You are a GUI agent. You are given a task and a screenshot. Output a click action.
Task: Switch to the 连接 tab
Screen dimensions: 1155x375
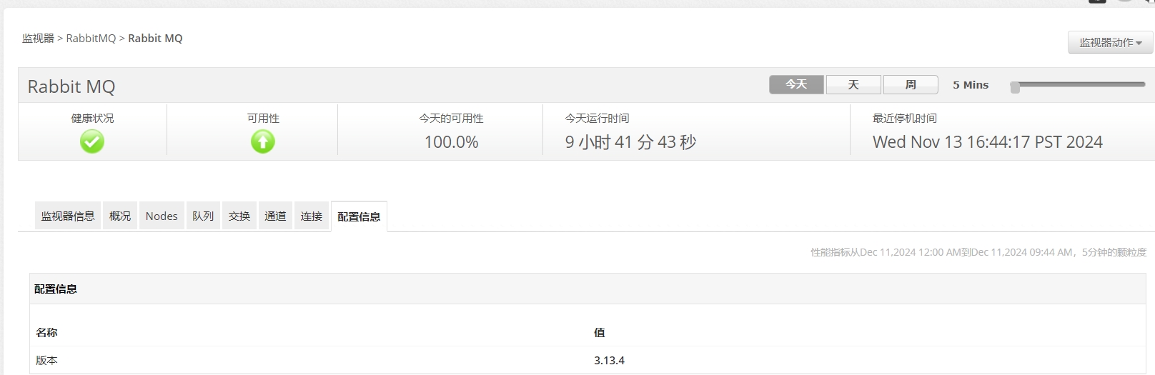[x=312, y=216]
